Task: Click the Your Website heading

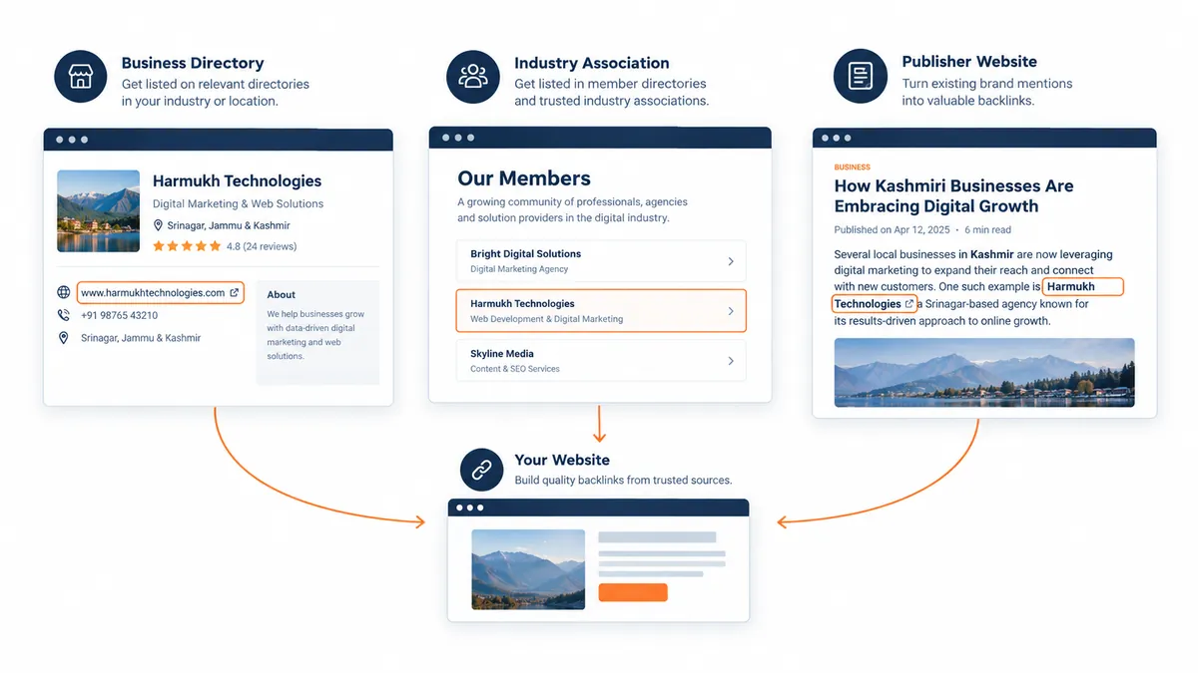Action: click(x=562, y=461)
